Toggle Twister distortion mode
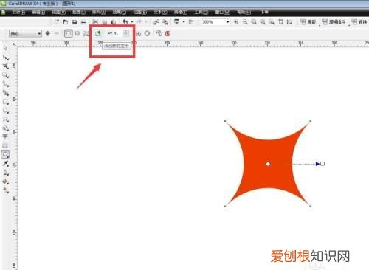Viewport: 369px width, 270px height. click(86, 33)
